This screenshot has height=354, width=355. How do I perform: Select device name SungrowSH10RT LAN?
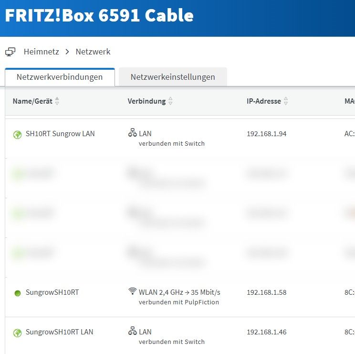[59, 332]
